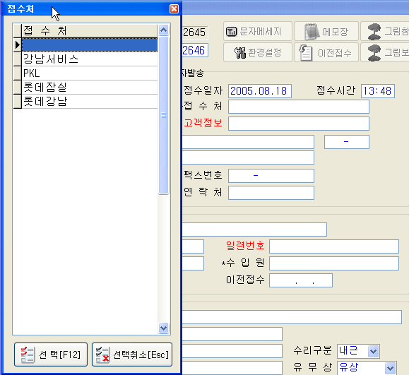This screenshot has height=375, width=409.
Task: Click the list scrollbar down arrow
Action: point(164,328)
